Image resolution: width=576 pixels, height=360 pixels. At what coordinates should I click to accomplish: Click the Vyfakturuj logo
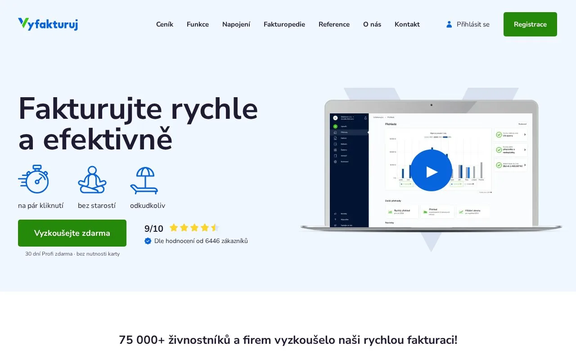tap(48, 24)
